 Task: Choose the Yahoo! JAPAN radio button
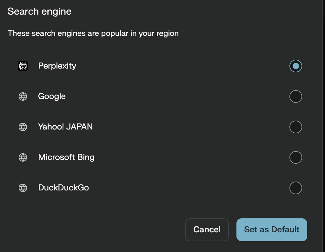295,127
